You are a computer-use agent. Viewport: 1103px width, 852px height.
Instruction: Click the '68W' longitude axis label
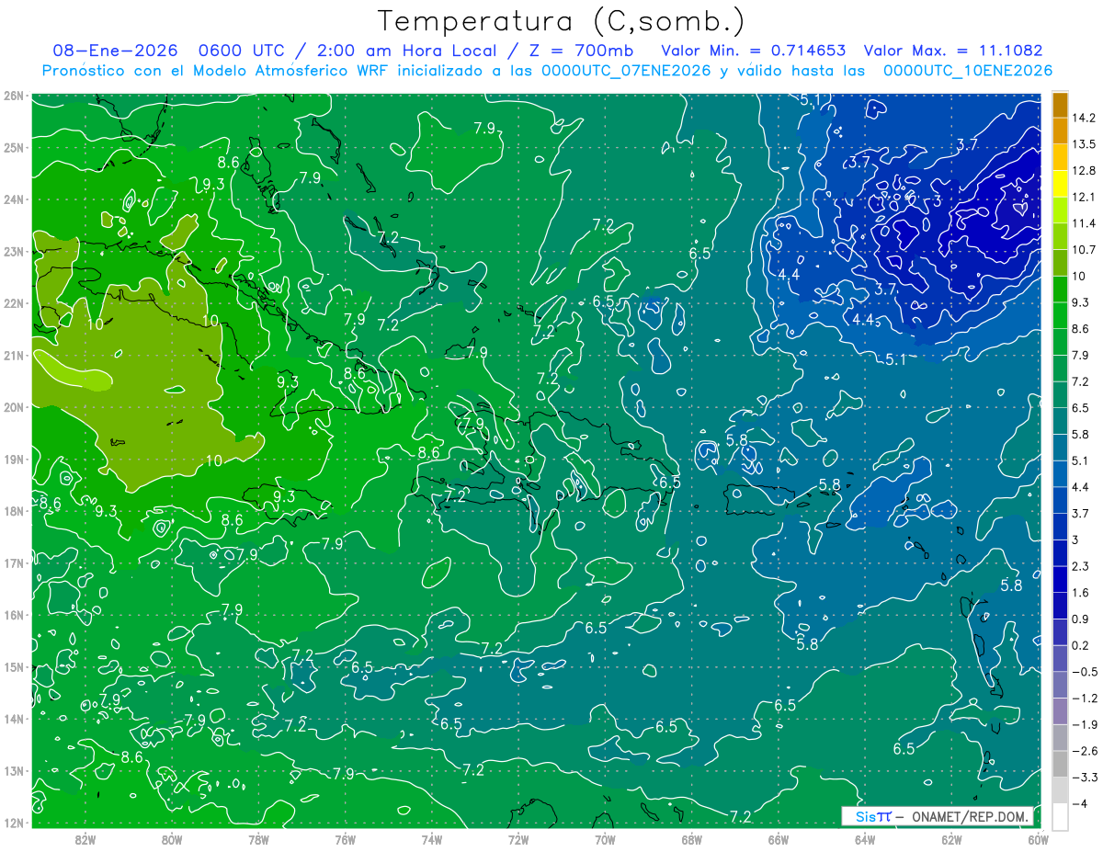(691, 839)
